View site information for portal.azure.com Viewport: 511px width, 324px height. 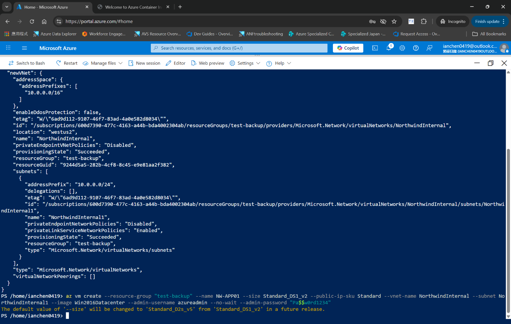(x=59, y=22)
